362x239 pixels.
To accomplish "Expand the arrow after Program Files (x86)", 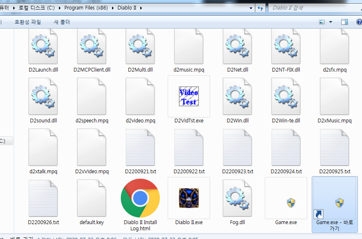I will (x=113, y=8).
